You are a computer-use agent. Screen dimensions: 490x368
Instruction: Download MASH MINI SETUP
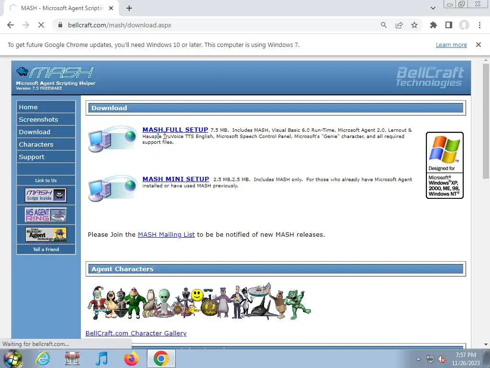[176, 179]
